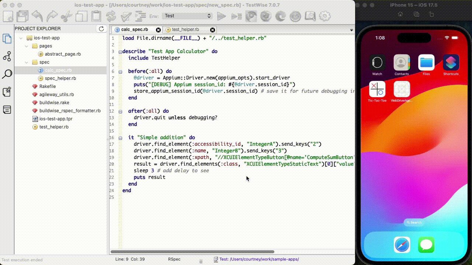Undo the last edit in the toolbar

click(37, 16)
